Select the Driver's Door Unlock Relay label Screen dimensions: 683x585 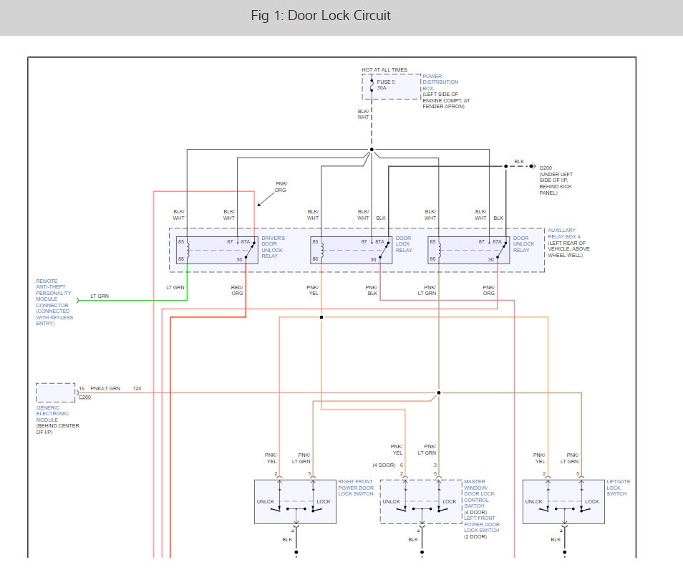coord(273,247)
